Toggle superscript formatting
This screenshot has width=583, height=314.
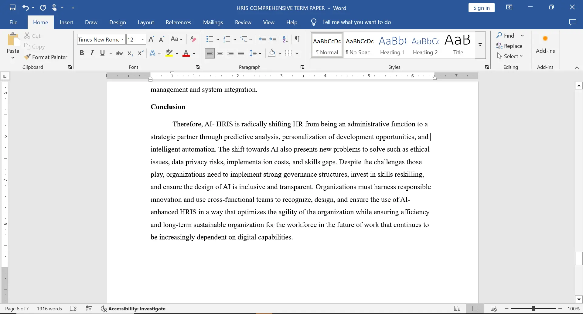point(141,53)
